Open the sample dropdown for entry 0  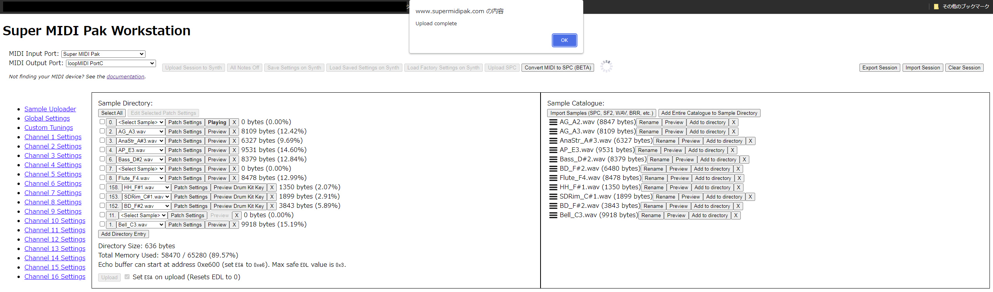[140, 123]
